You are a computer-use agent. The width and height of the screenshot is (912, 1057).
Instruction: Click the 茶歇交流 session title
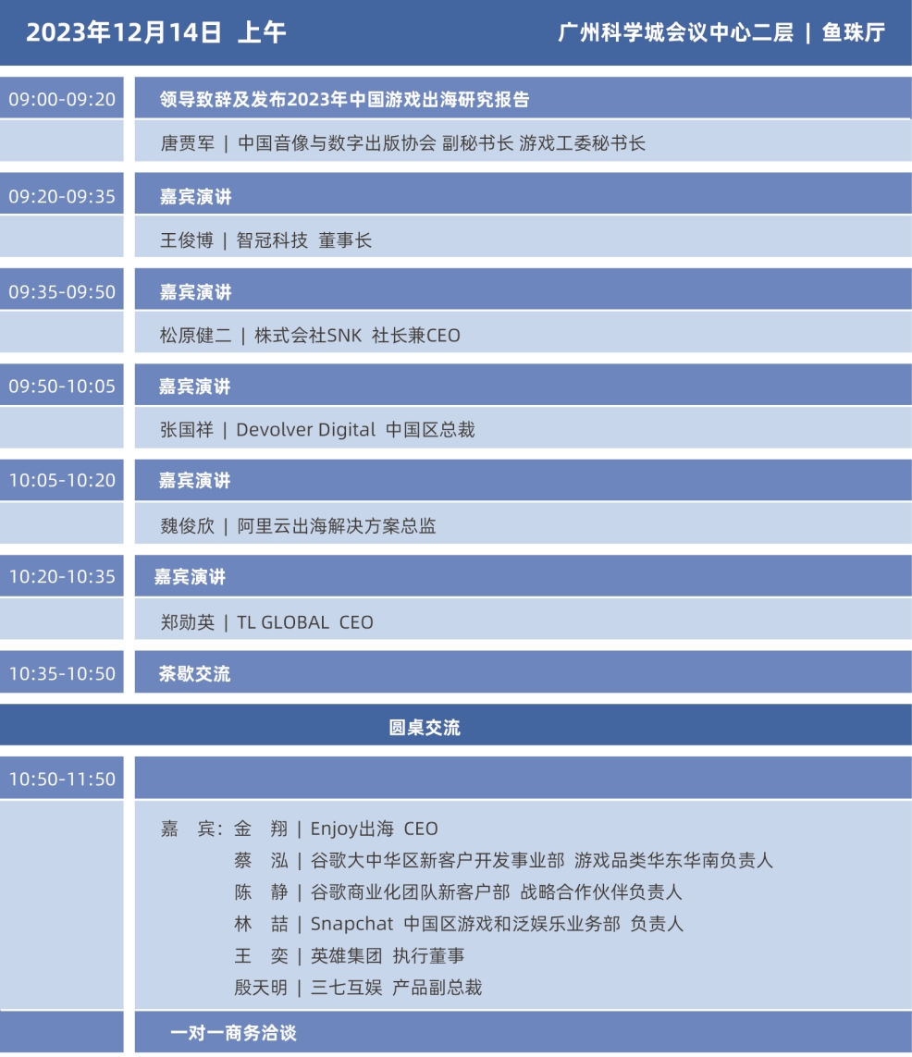point(195,674)
